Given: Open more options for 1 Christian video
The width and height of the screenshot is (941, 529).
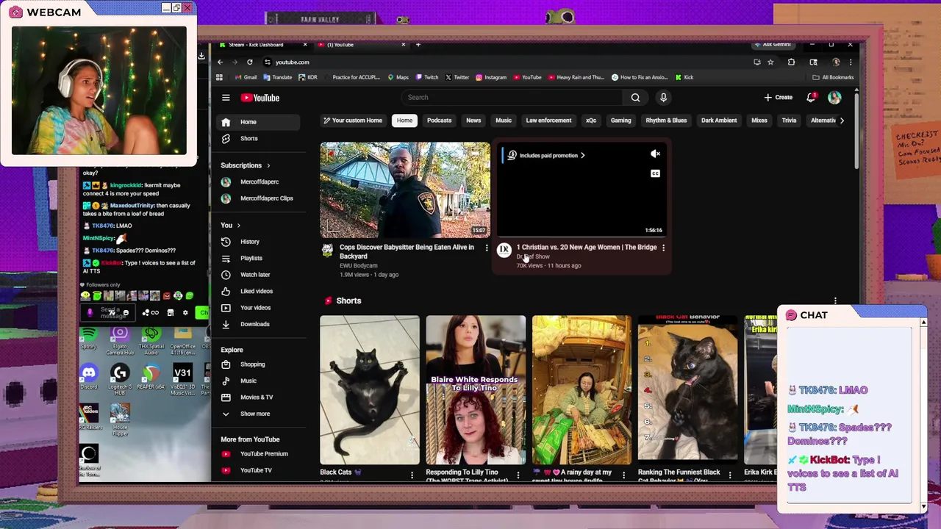Looking at the screenshot, I should tap(663, 248).
